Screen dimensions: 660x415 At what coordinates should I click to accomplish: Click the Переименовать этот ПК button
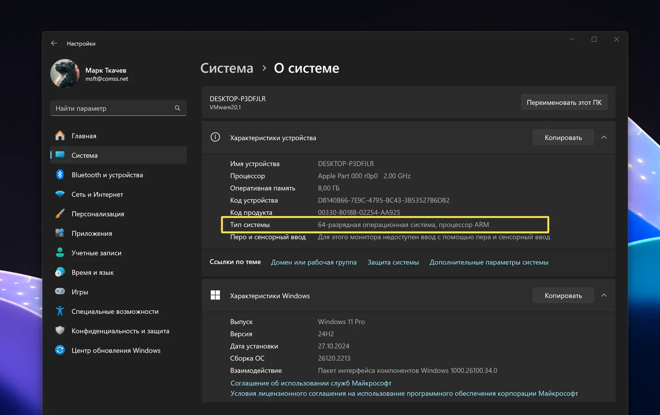(x=564, y=103)
